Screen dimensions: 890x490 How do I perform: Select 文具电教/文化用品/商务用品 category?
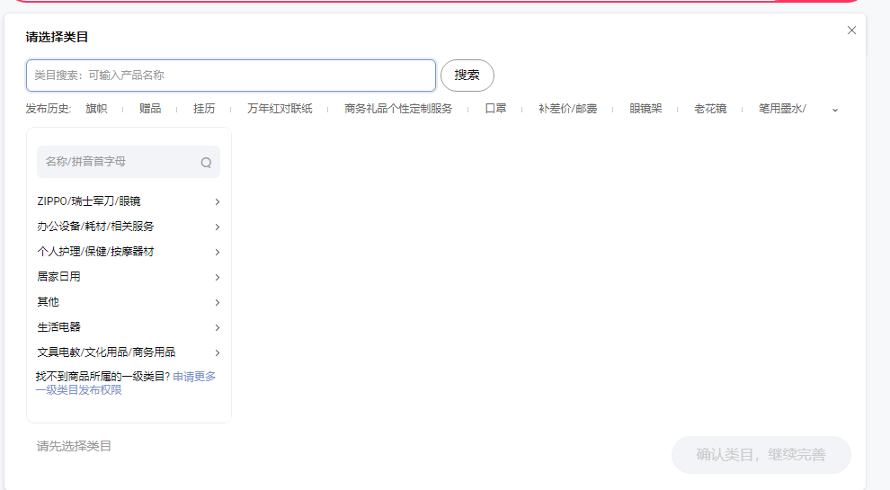click(x=106, y=352)
